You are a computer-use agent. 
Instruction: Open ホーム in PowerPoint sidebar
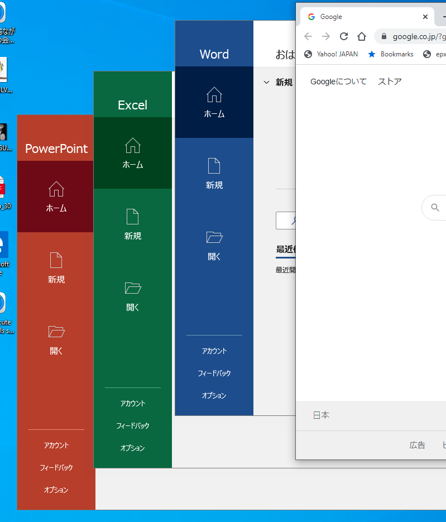56,197
